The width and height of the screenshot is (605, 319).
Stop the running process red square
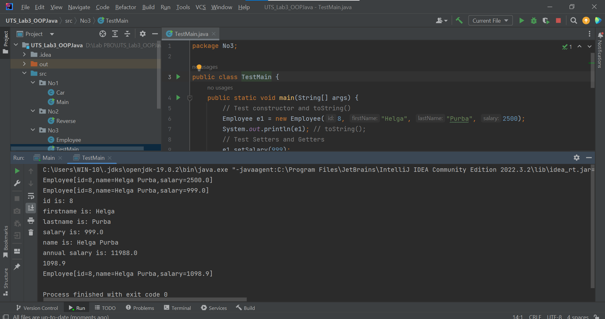(x=558, y=20)
